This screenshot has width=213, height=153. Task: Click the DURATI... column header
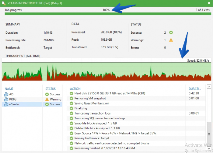tap(195, 89)
